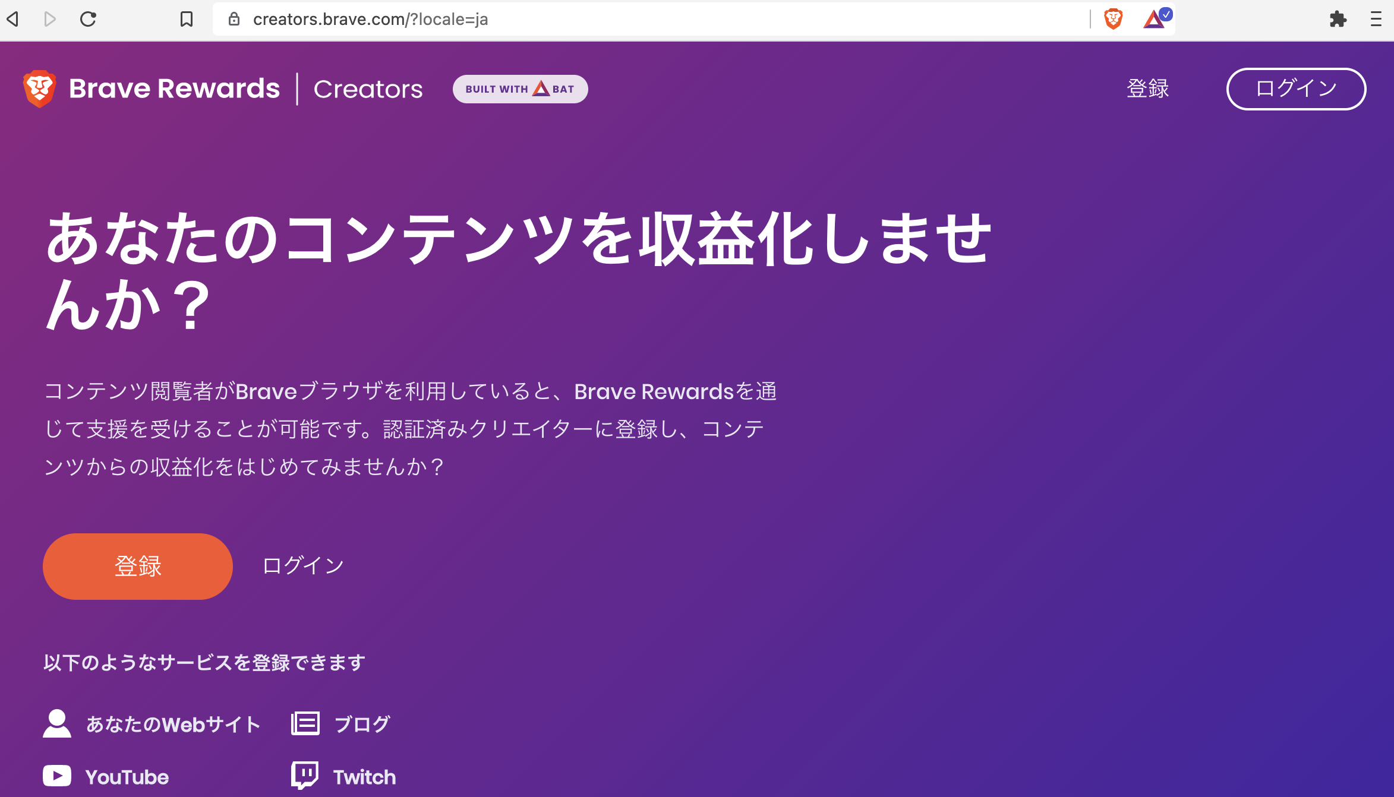Bookmark this page with the bookmark icon
This screenshot has width=1394, height=797.
187,19
